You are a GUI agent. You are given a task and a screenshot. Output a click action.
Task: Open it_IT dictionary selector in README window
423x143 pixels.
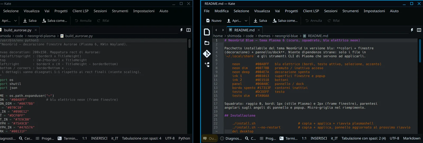click(334, 138)
